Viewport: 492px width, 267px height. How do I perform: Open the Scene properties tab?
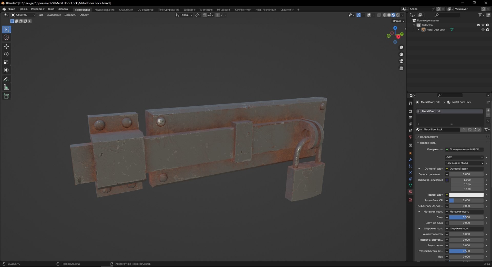pos(410,130)
